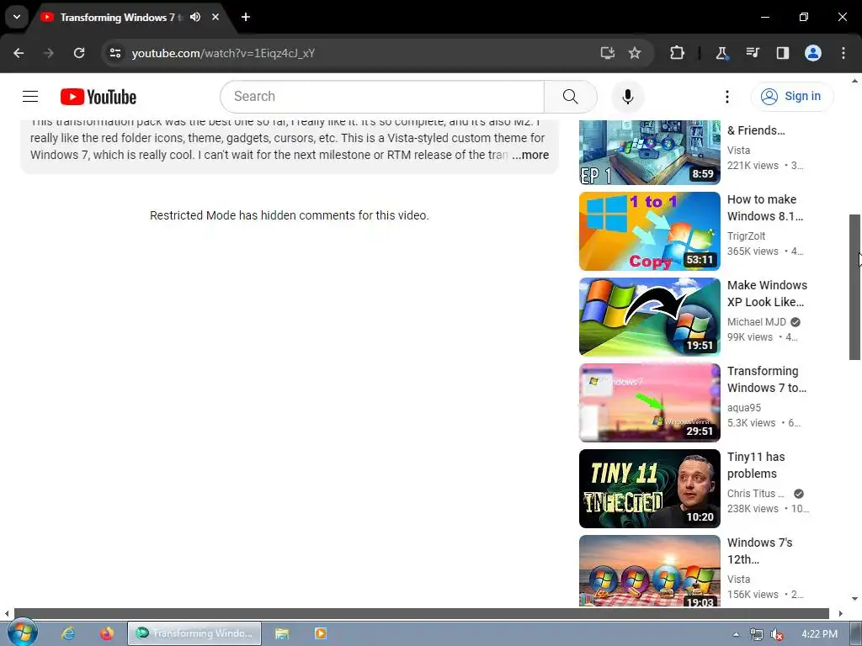Click the '221K views' text
Screen dimensions: 862x646
[x=753, y=166]
